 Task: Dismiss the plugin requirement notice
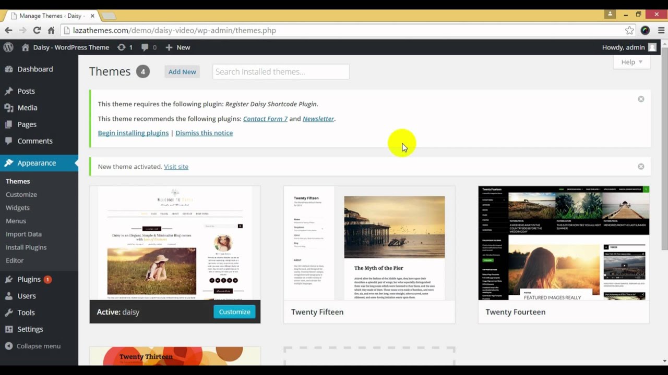641,99
